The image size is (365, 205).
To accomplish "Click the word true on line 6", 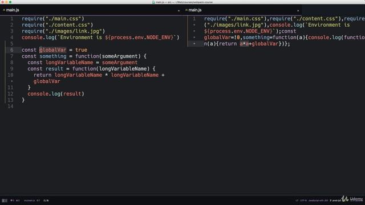I will tap(81, 50).
